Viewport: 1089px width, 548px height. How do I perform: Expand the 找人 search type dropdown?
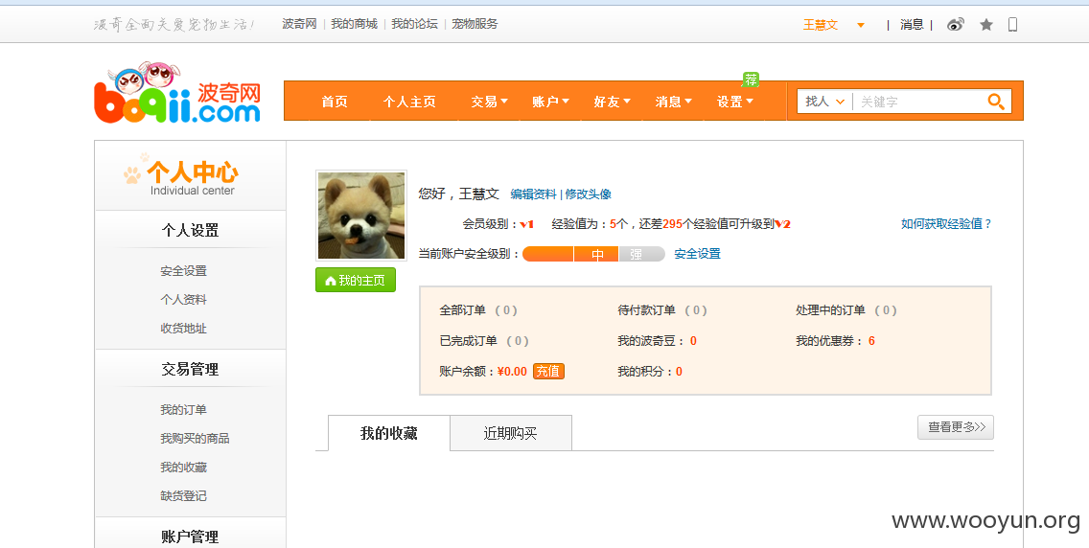pos(825,102)
